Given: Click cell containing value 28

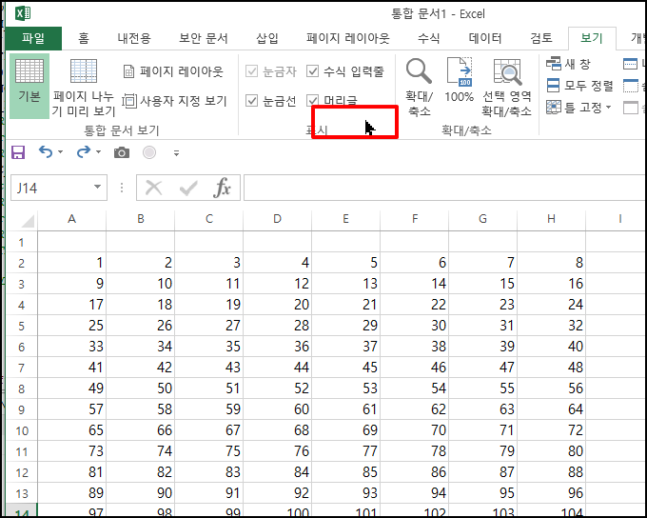Looking at the screenshot, I should [277, 326].
